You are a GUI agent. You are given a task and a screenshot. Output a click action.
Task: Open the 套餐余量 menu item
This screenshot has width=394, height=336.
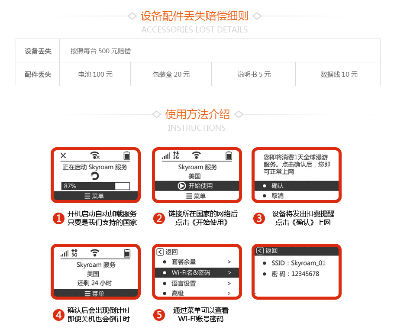pos(197,262)
